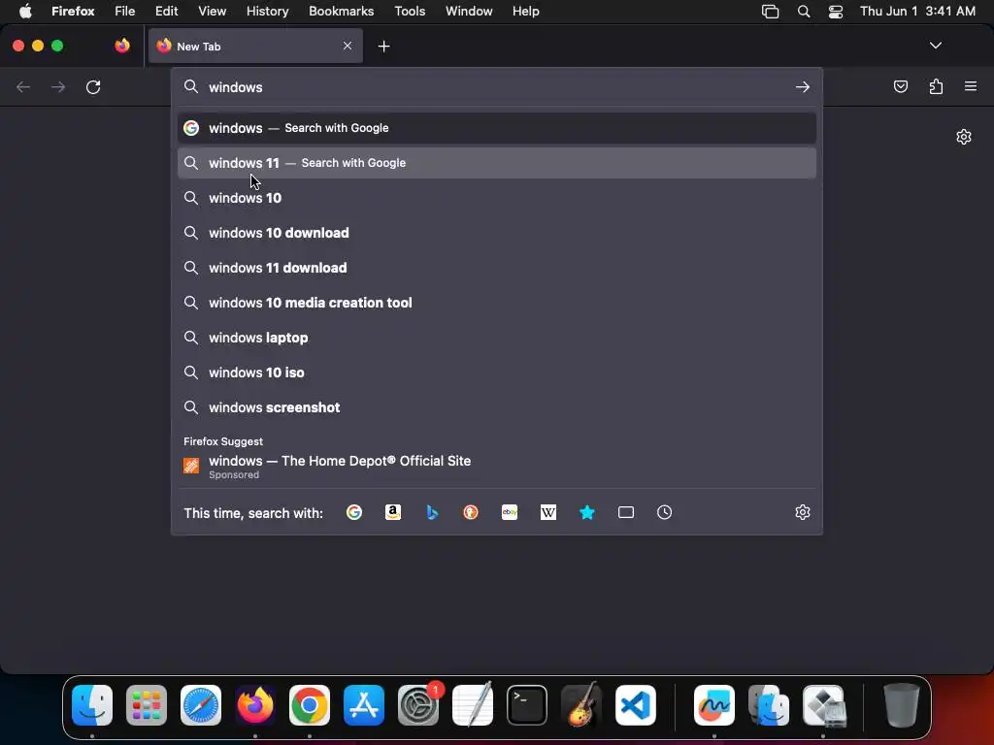994x745 pixels.
Task: Open App Store from the Dock
Action: point(364,705)
